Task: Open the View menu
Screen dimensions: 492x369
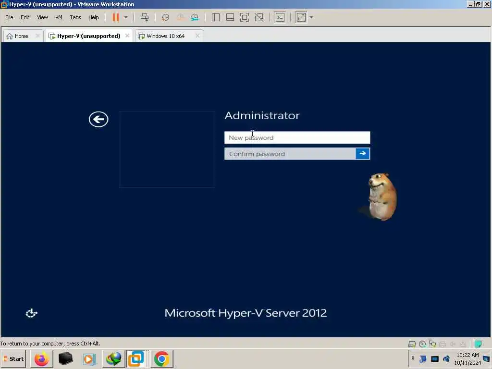Action: pos(42,17)
